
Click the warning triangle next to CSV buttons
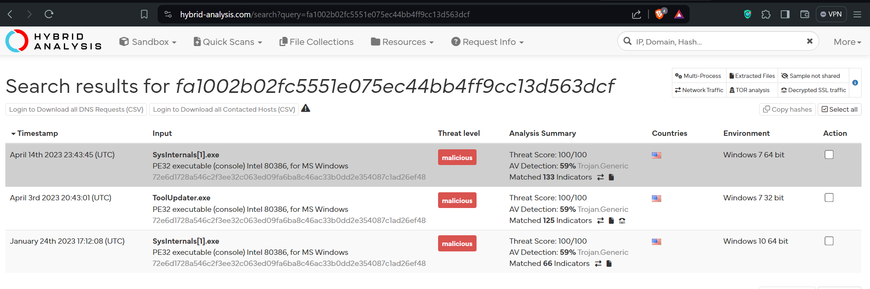coord(305,109)
